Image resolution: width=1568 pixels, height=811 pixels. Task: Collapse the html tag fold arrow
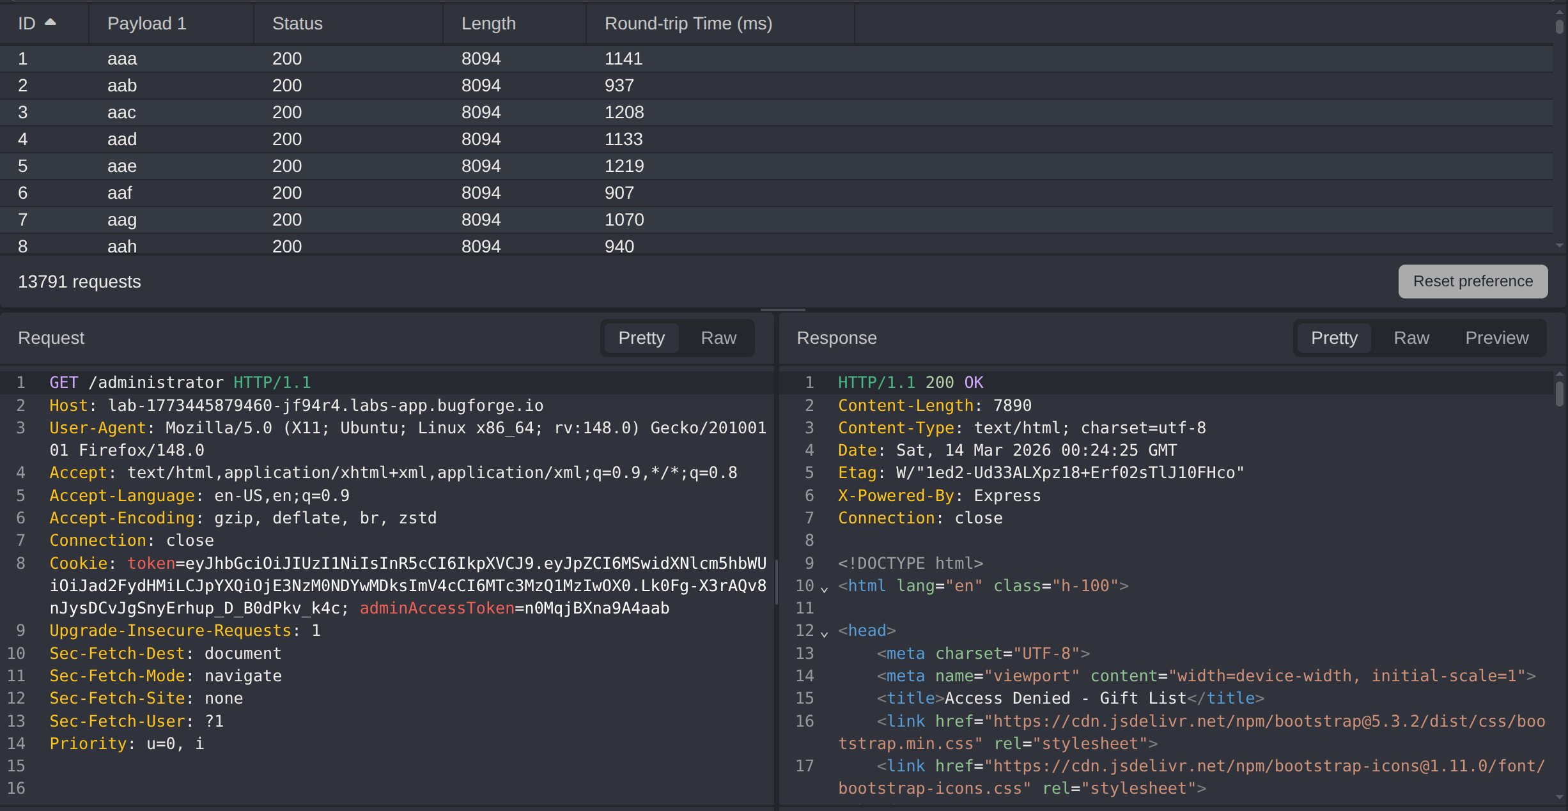pos(825,588)
